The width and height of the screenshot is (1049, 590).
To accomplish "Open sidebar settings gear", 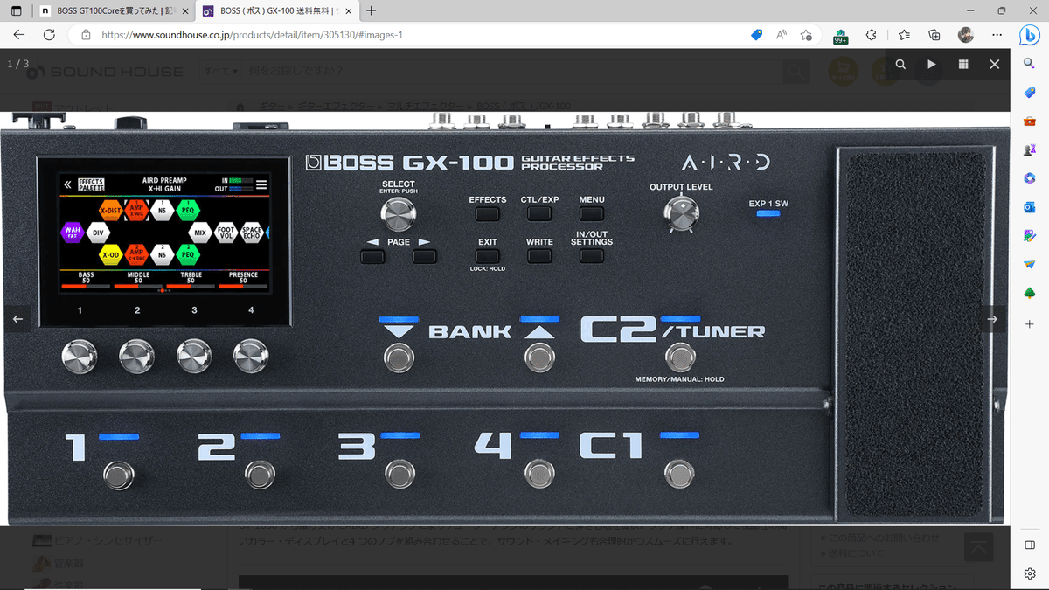I will (1030, 573).
